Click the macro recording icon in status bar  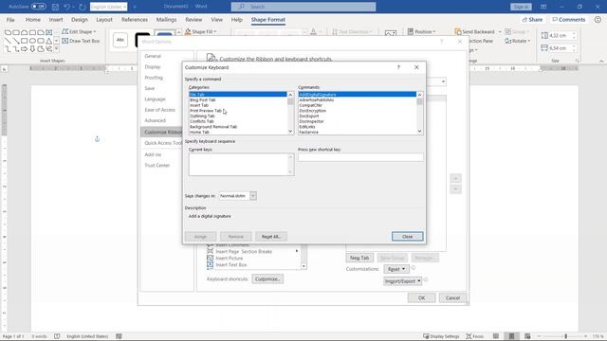pyautogui.click(x=119, y=336)
